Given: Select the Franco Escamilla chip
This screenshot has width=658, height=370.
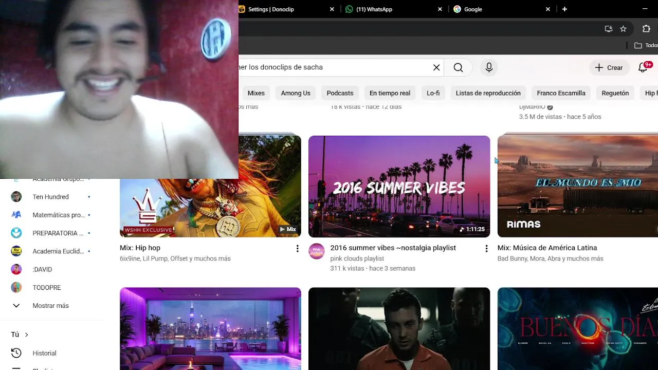Looking at the screenshot, I should [x=561, y=93].
